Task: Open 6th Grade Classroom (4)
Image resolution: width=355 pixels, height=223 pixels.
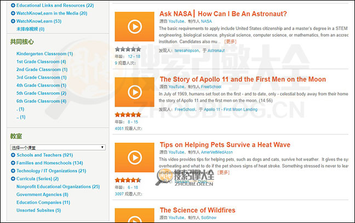Action: point(42,101)
